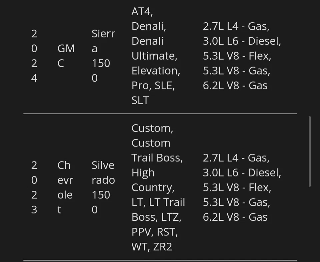320x262 pixels.
Task: Click 2.7L L4 Gas in Silverado row
Action: (x=236, y=158)
